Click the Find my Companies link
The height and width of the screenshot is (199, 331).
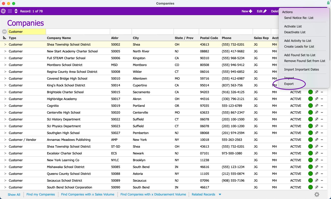point(41,194)
